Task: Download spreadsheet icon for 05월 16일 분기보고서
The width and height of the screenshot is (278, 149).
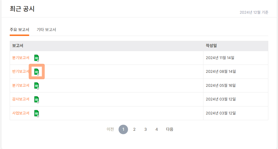Action: tap(37, 86)
